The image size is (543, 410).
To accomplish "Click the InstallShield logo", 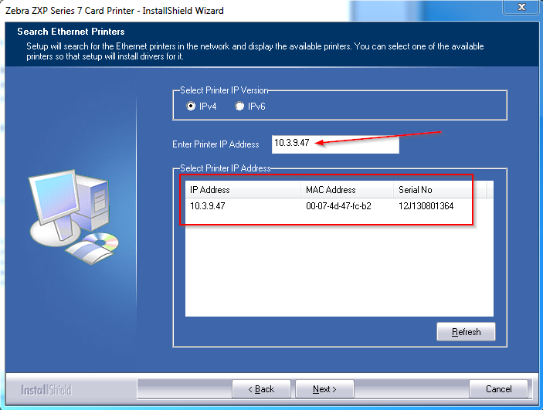I will coord(46,390).
